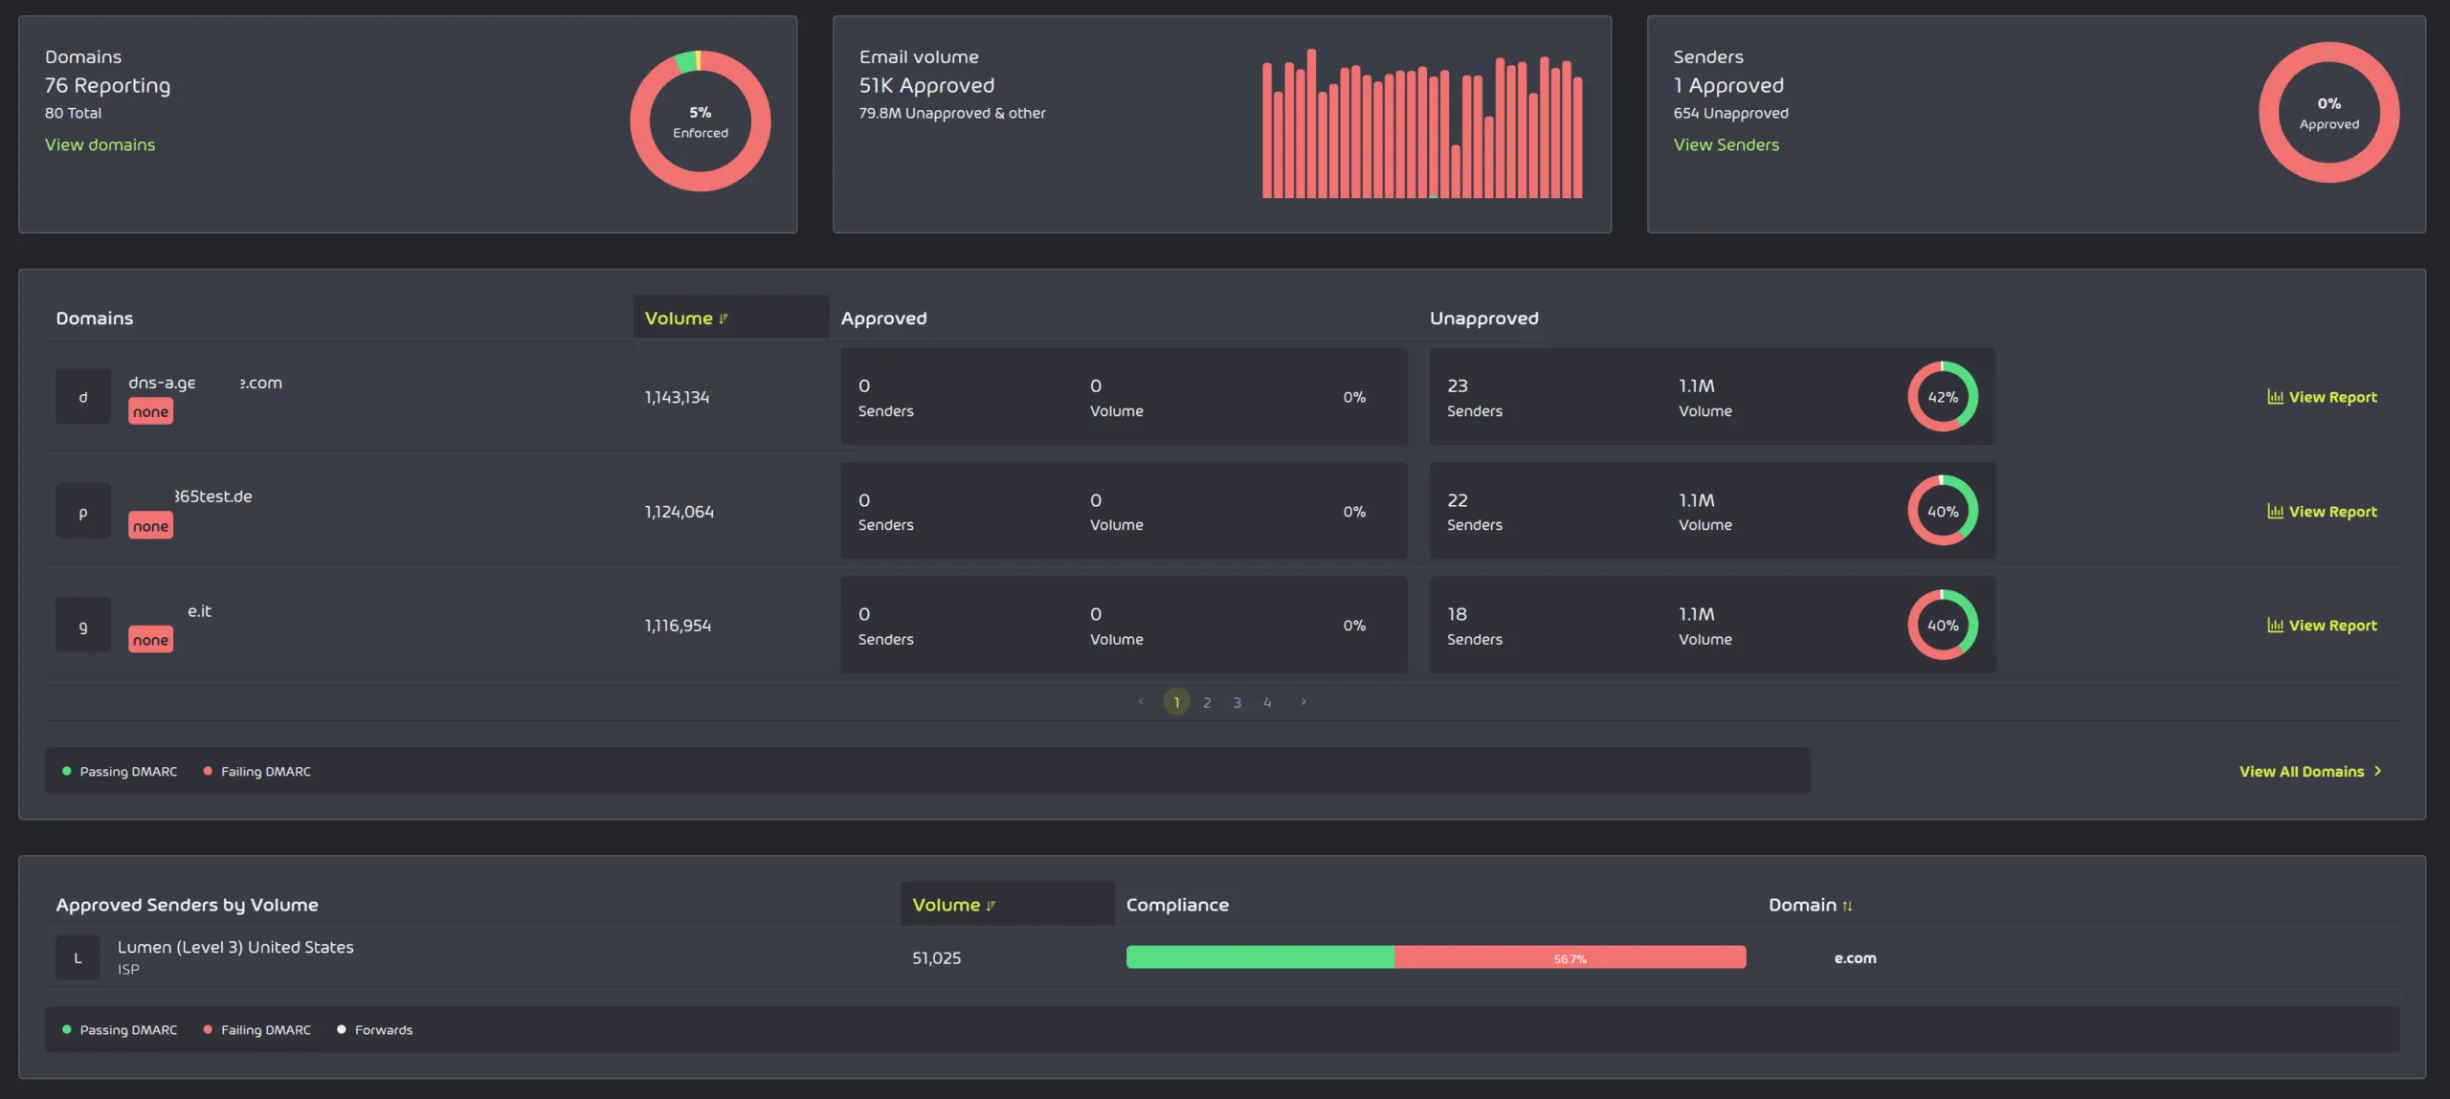Click next page arrow in pagination

point(1303,702)
